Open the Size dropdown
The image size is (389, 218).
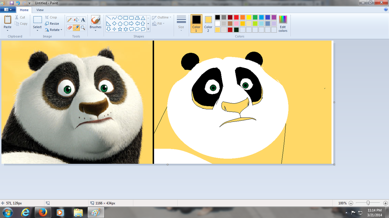click(181, 23)
